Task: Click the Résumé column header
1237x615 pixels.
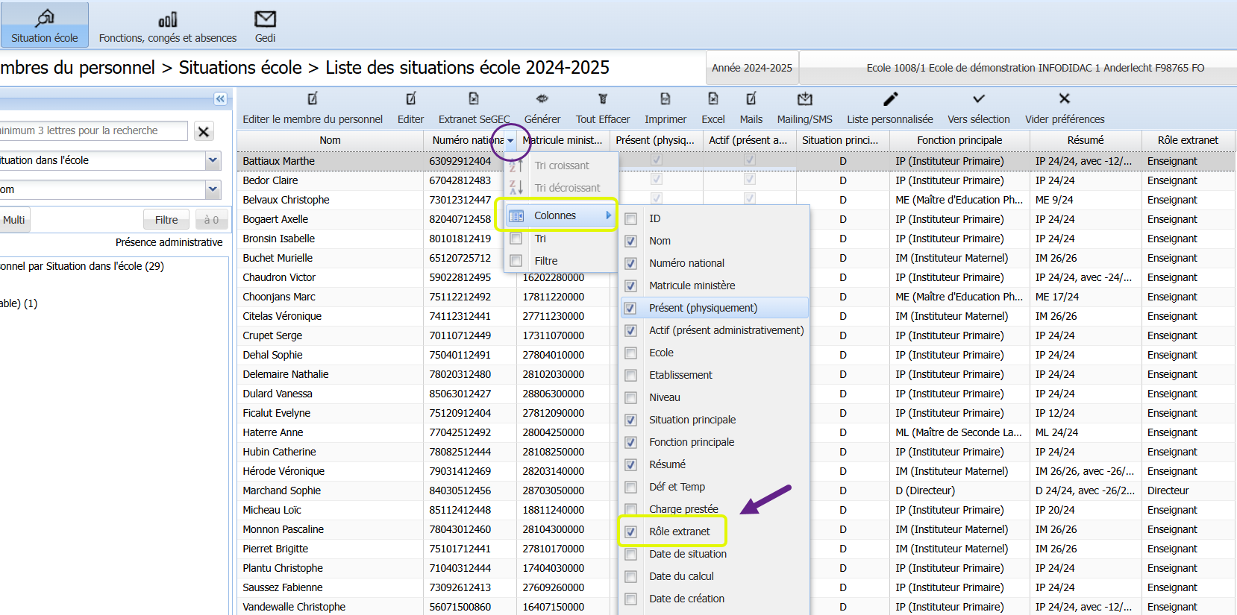Action: click(x=1086, y=140)
